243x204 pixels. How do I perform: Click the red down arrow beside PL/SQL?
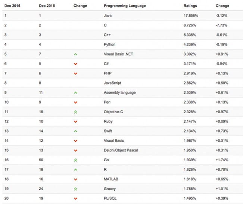[76, 198]
